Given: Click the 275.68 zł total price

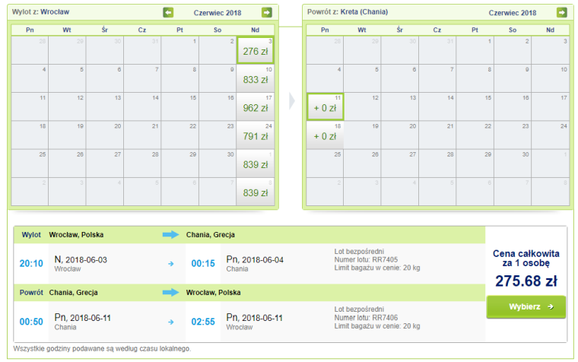Looking at the screenshot, I should click(526, 280).
